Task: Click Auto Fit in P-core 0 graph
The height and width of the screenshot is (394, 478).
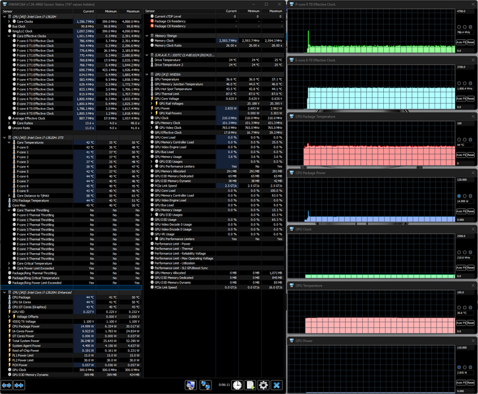Action: click(x=461, y=42)
